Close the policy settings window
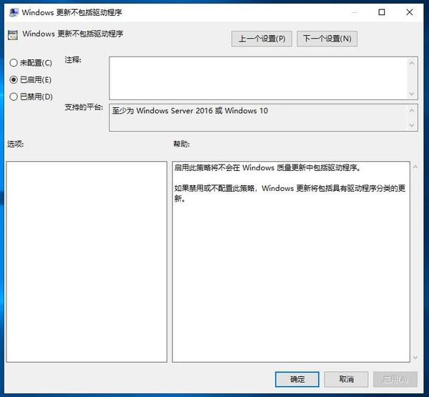 [410, 12]
